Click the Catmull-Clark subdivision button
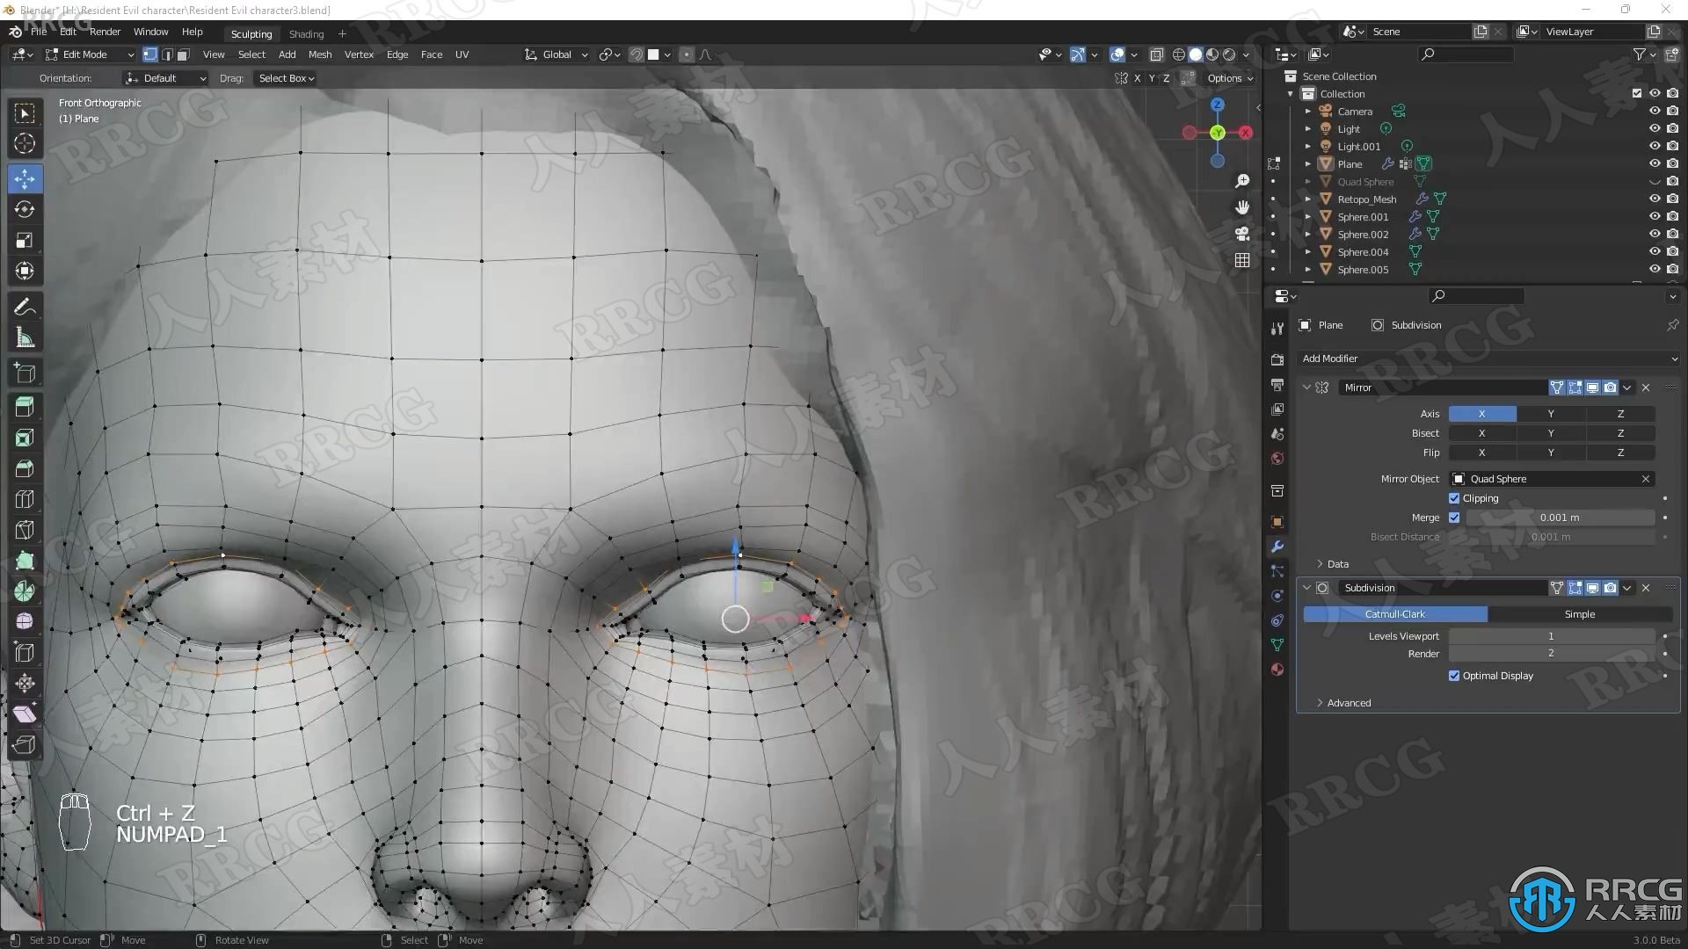Image resolution: width=1688 pixels, height=949 pixels. point(1394,613)
